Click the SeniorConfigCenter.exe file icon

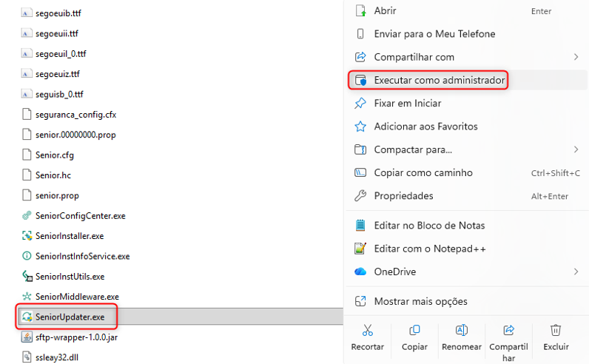coord(27,216)
